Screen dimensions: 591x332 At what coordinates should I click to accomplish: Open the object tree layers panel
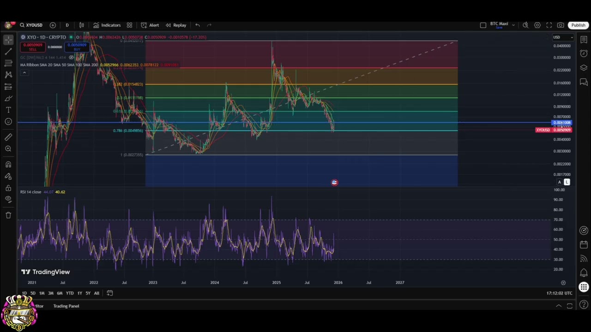point(584,68)
